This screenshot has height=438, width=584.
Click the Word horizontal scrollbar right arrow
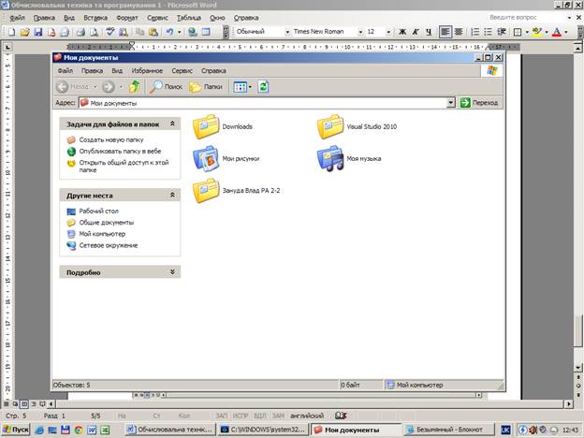tap(568, 403)
